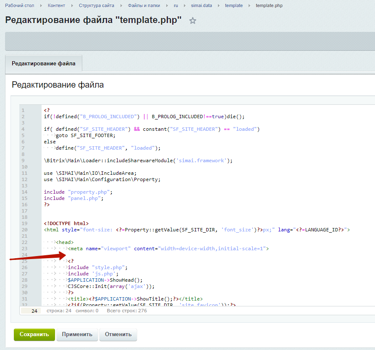Expand arrow after Контент breadcrumb

72,5
